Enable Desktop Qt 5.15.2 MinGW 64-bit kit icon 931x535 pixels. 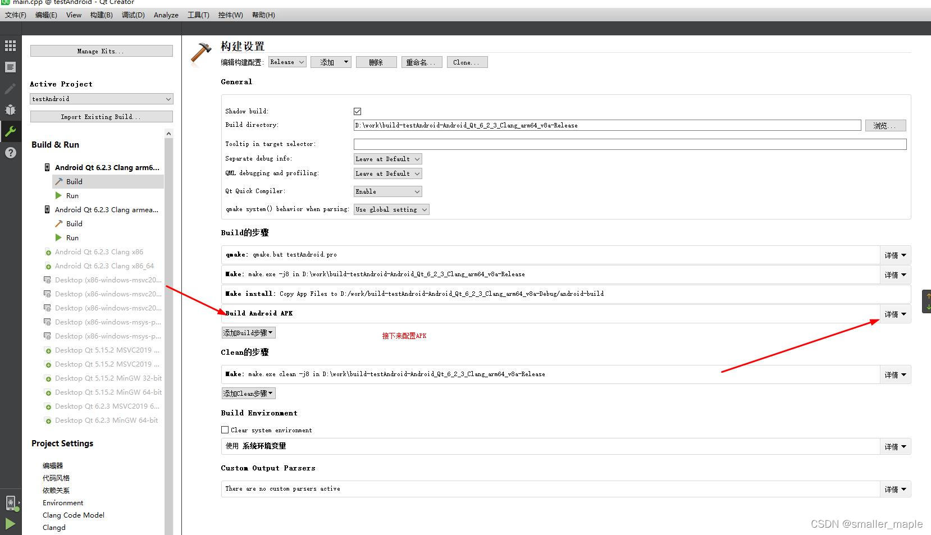(x=48, y=392)
